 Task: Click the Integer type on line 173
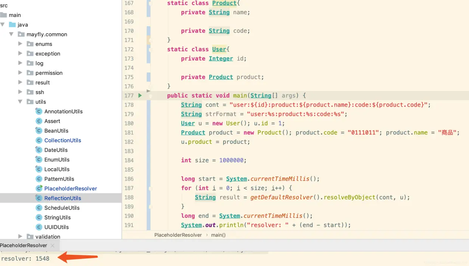221,59
